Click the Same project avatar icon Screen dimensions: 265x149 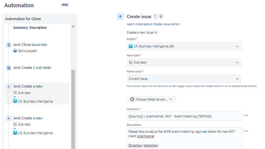pyautogui.click(x=15, y=51)
